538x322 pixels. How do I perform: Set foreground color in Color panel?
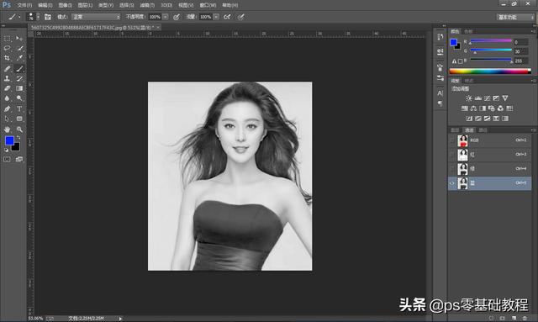(453, 42)
